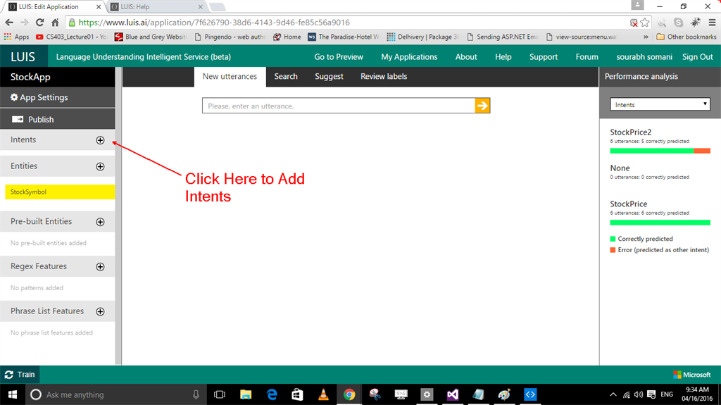Click the browser forward arrow
The image size is (721, 405).
(x=25, y=23)
